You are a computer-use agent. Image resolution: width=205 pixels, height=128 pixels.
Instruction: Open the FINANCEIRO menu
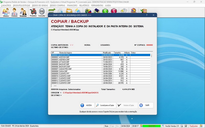72,5
